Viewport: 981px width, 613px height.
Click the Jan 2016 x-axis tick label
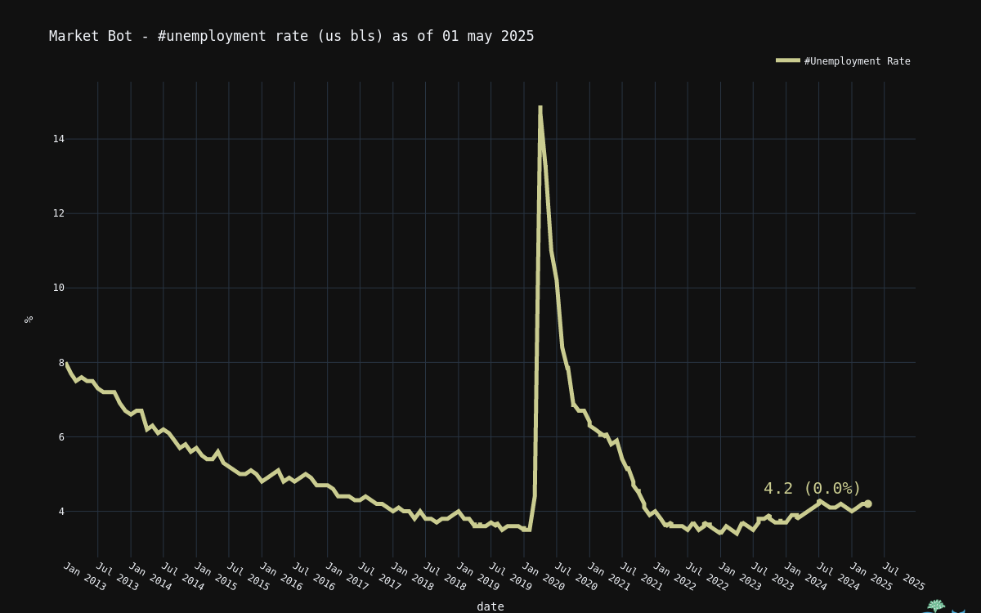[x=280, y=576]
